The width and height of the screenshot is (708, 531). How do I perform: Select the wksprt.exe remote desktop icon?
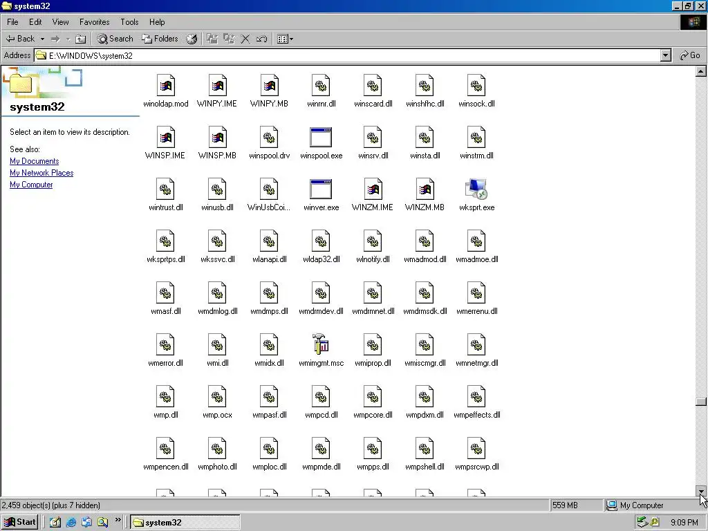[x=476, y=189]
